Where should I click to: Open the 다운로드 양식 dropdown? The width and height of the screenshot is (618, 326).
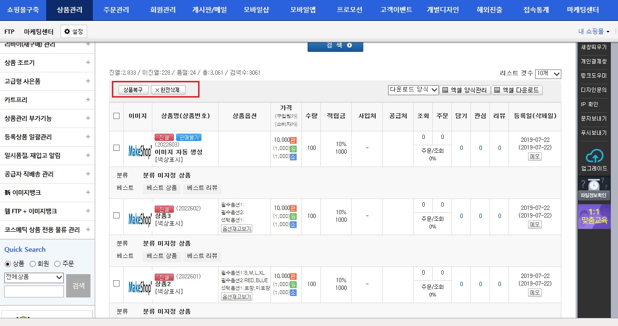pos(413,90)
